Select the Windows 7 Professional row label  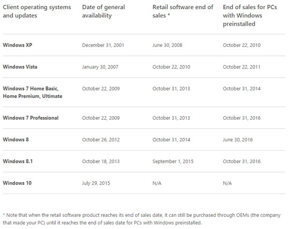pos(30,118)
